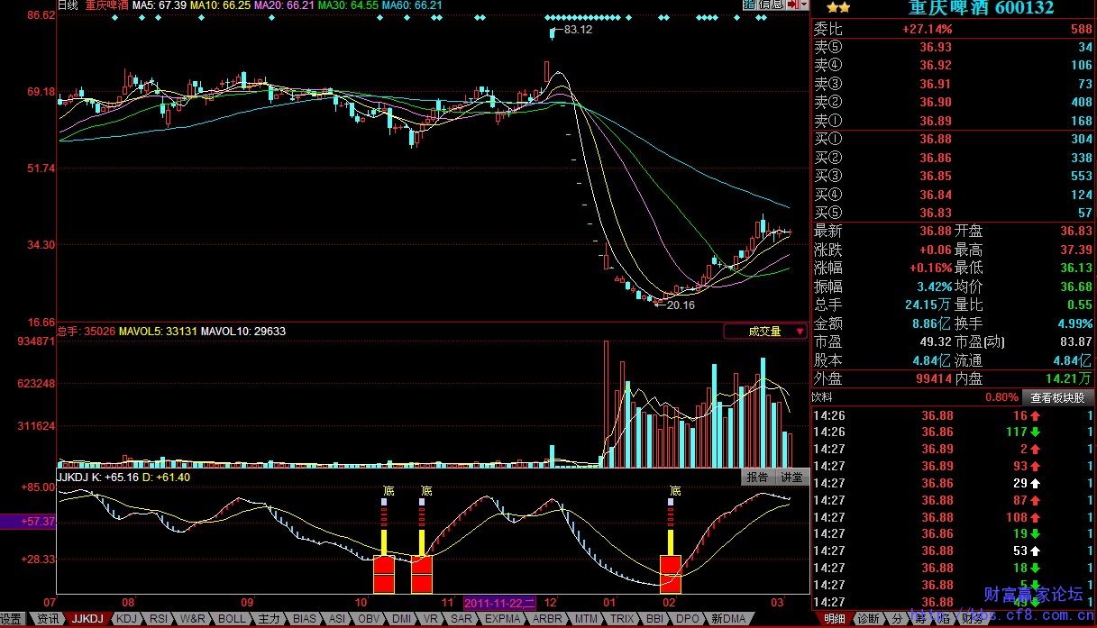Open the 报告 report button
Image resolution: width=1097 pixels, height=628 pixels.
click(757, 478)
